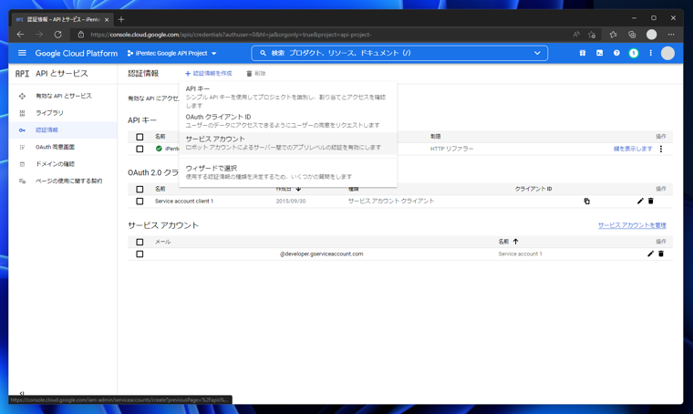Screen dimensions: 693x414
Task: Collapse the left sidebar panel
Action: 22,393
